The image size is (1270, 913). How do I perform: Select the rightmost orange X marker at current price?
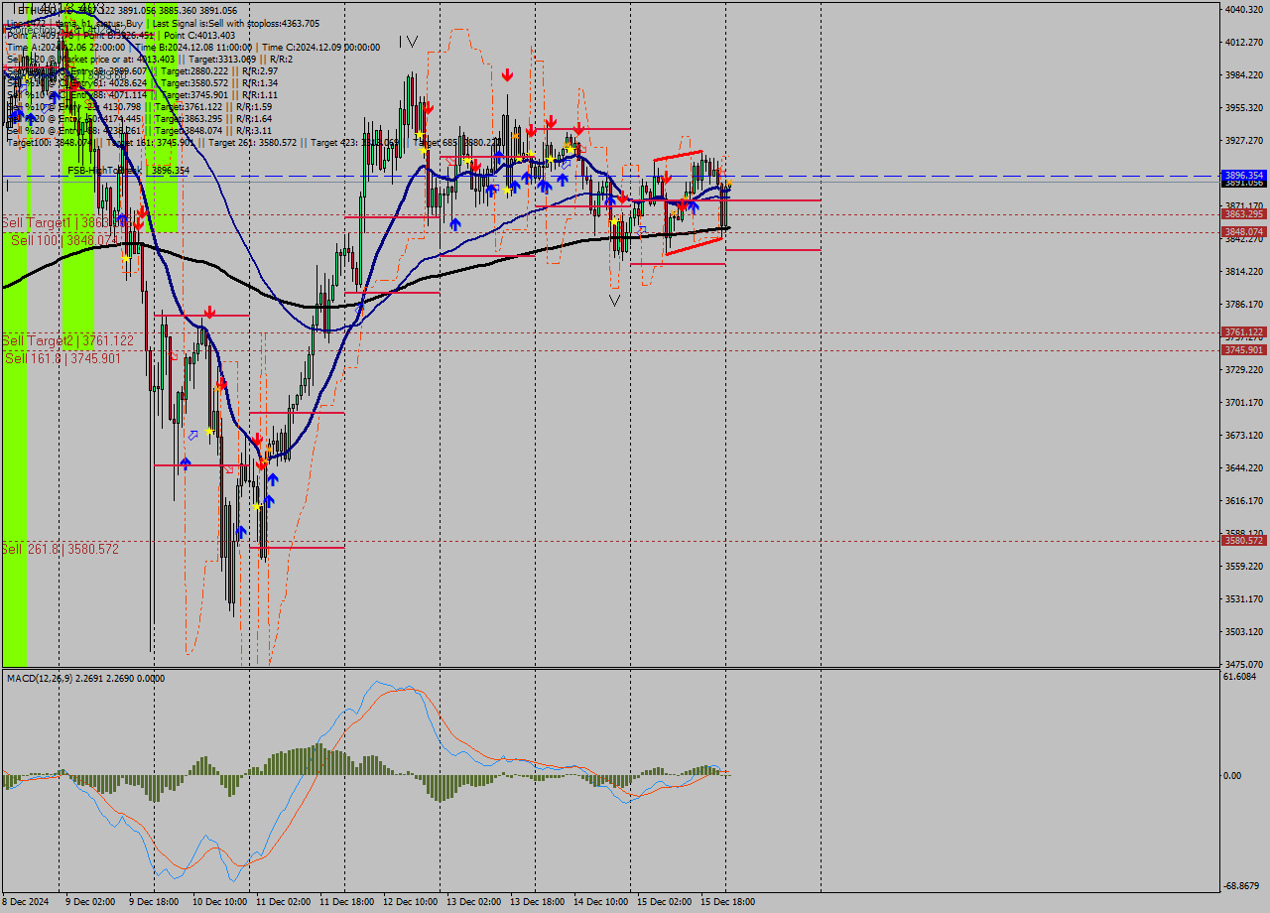coord(727,185)
